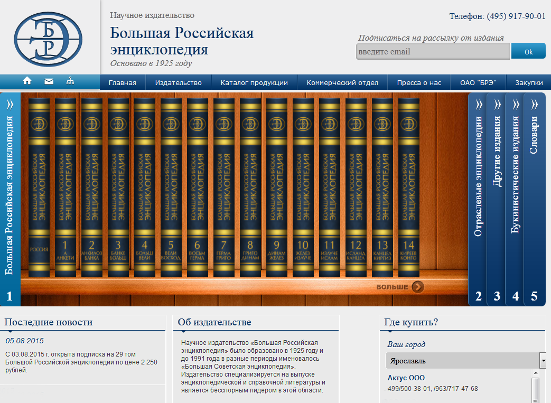Open the Актус ООО store link
Image resolution: width=551 pixels, height=403 pixels.
tap(406, 378)
